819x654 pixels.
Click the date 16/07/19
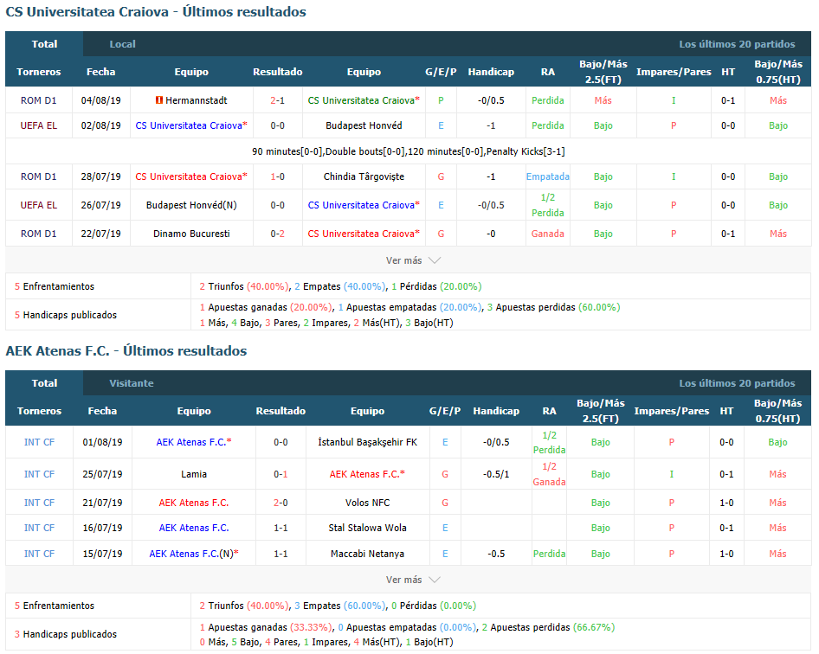point(102,528)
